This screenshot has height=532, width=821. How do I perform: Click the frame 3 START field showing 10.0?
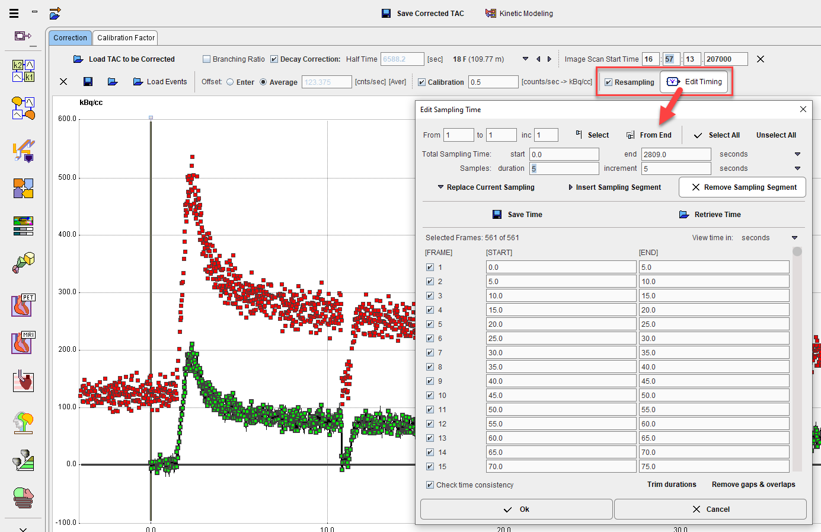click(x=561, y=296)
